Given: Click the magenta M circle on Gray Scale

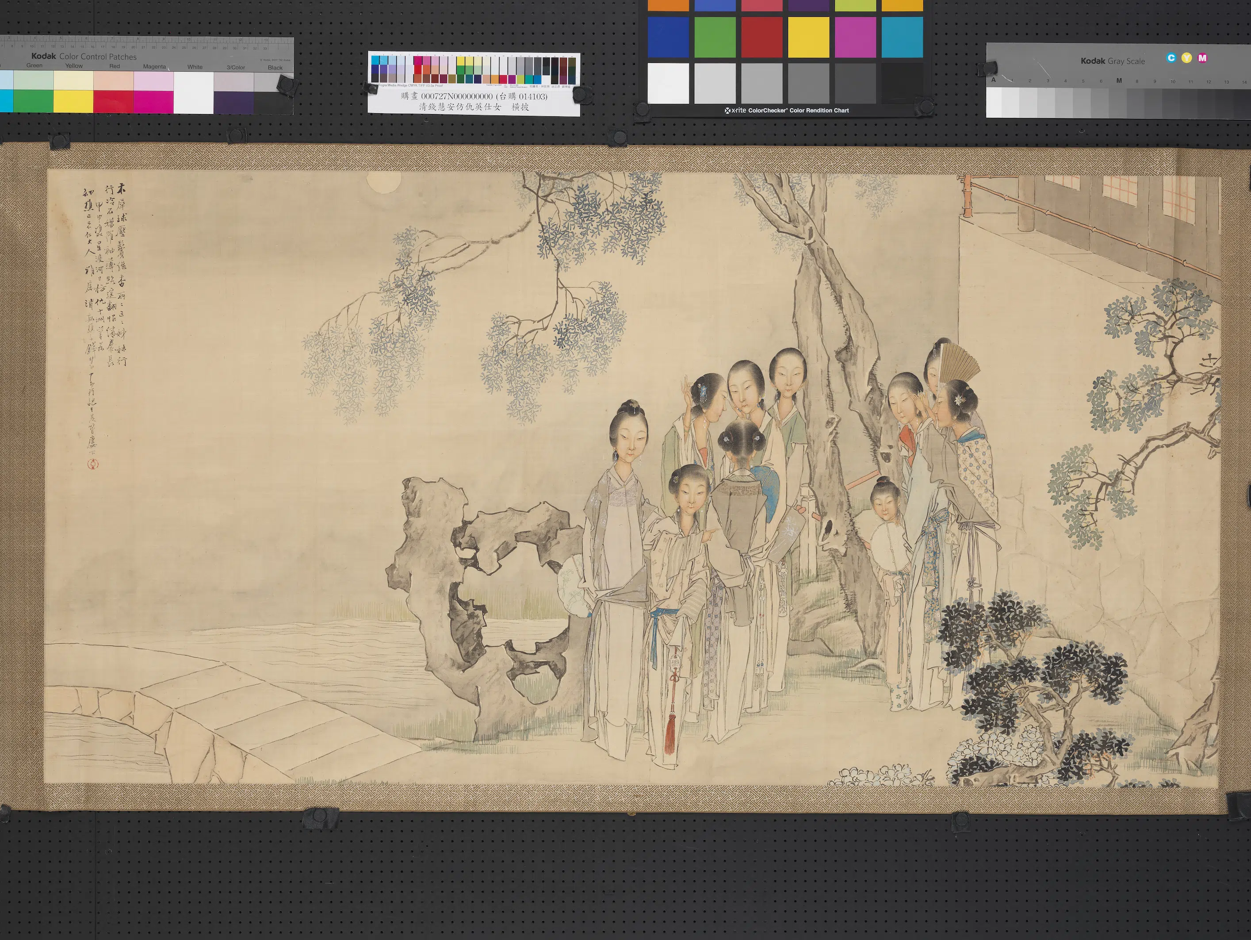Looking at the screenshot, I should click(1202, 58).
